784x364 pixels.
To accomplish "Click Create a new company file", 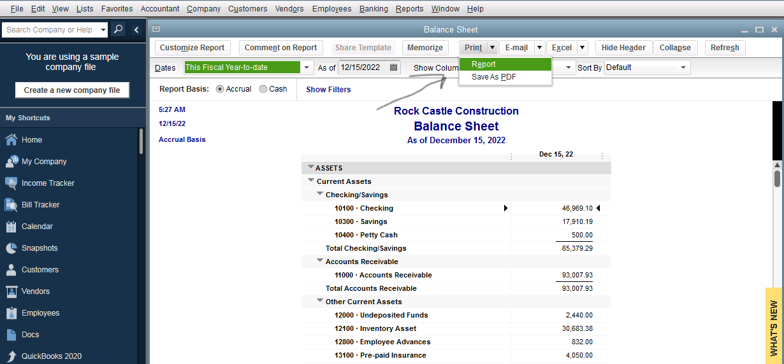I will 72,90.
